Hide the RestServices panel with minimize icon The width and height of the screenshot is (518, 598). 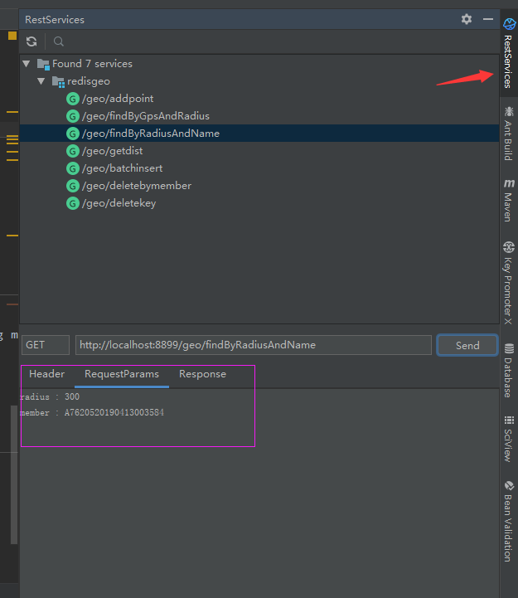pos(487,19)
